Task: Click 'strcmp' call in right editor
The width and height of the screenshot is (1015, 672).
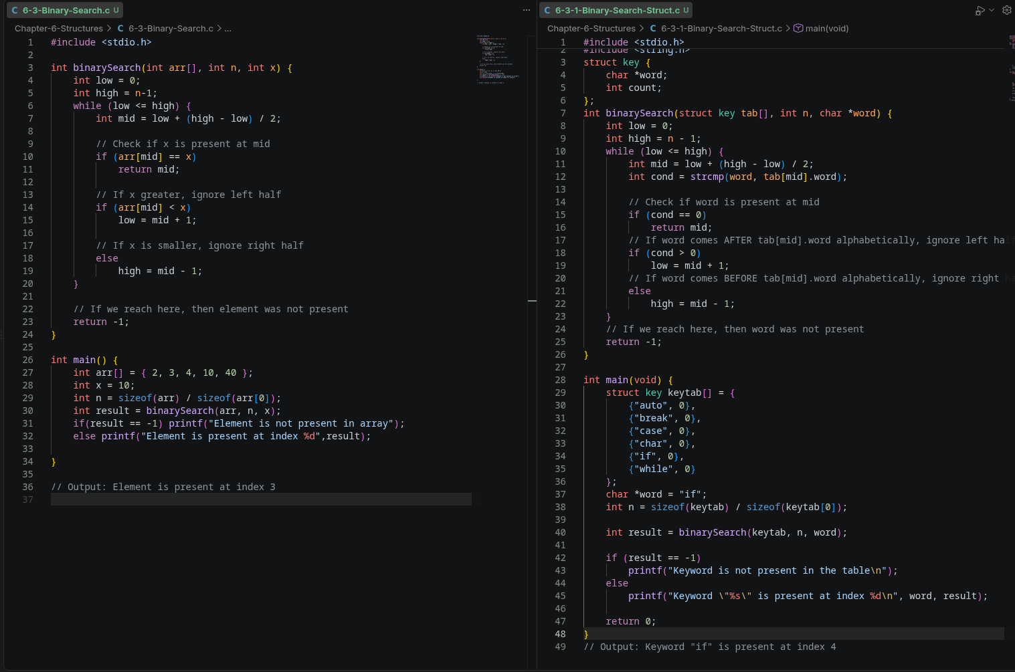Action: [x=707, y=177]
